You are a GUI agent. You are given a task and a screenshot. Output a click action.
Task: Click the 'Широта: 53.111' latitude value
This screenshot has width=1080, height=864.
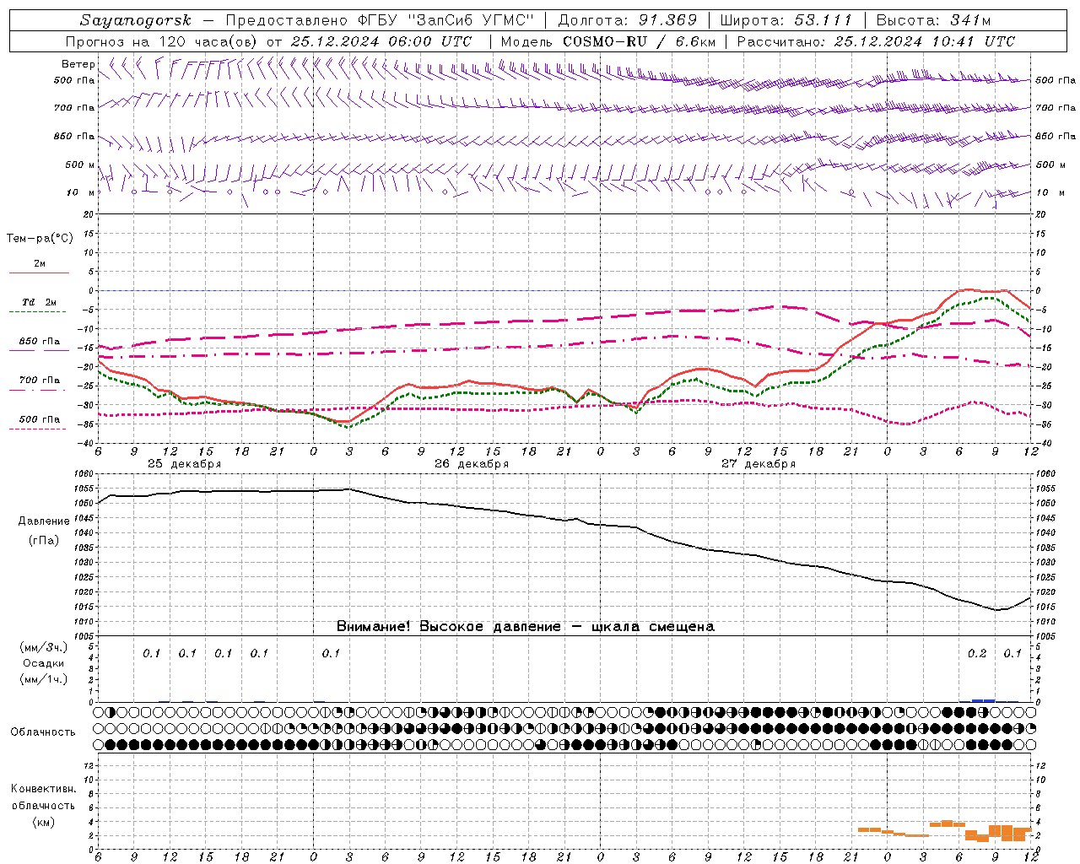[786, 20]
